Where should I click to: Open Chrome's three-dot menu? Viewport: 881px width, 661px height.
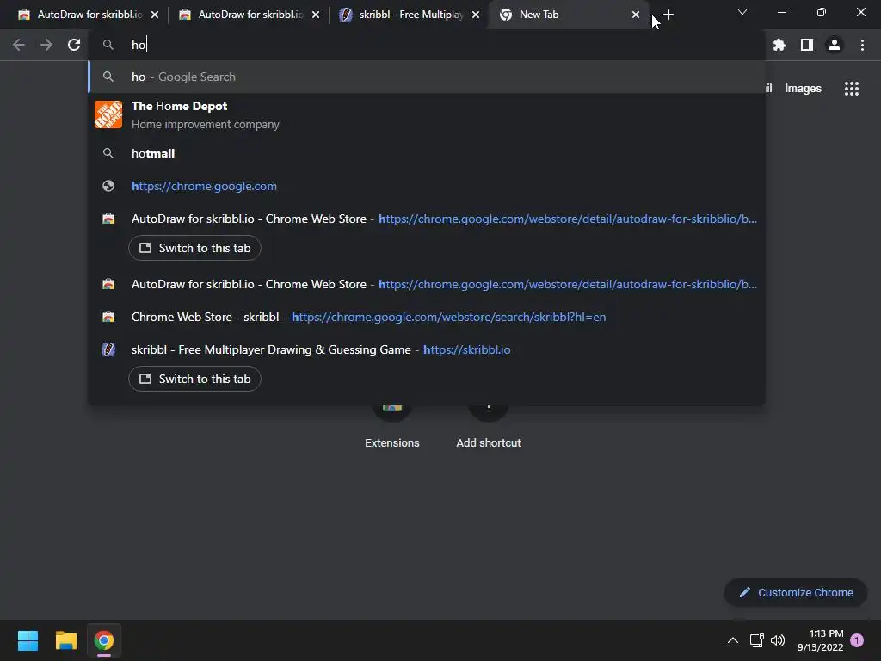point(862,45)
